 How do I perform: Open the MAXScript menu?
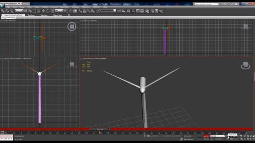click(96, 7)
